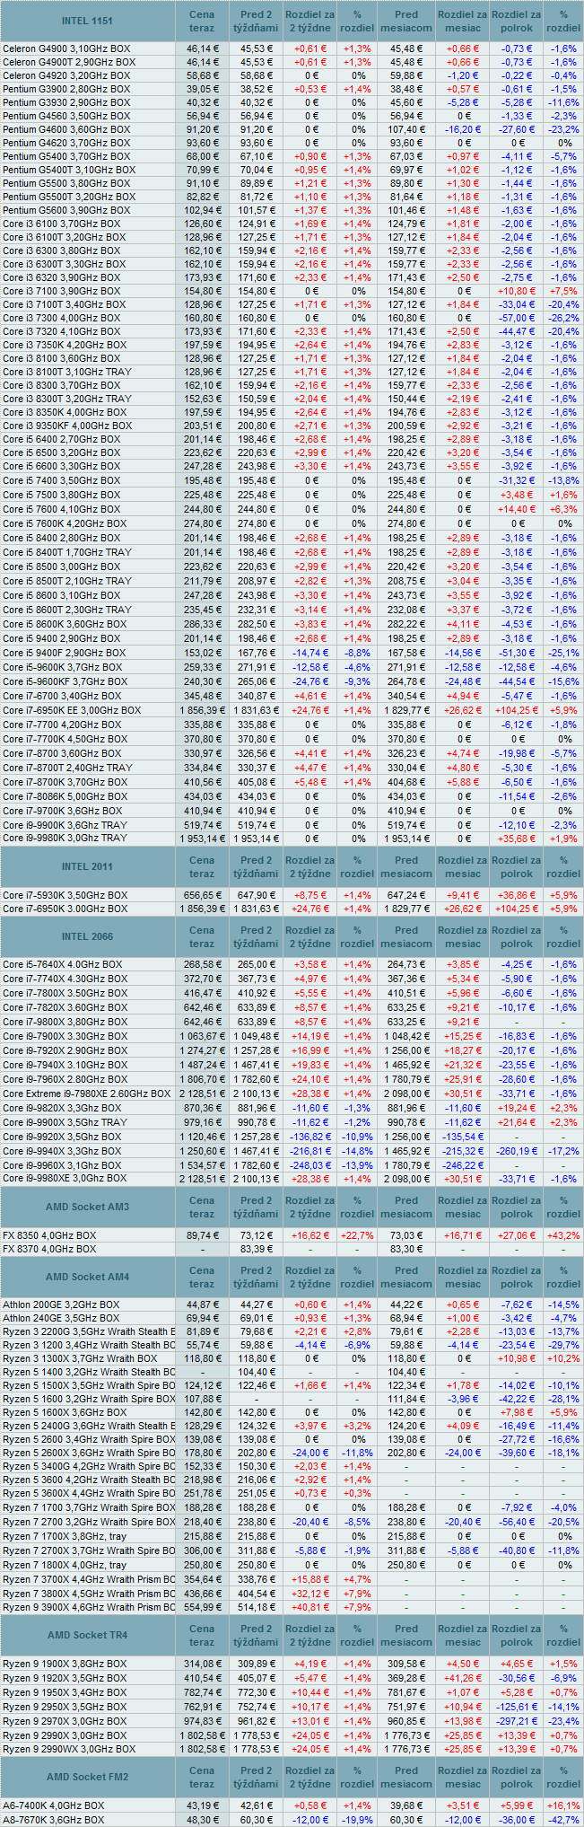Image resolution: width=584 pixels, height=1827 pixels.
Task: Click the -136,82 € value for Core i9-9920X
Action: (309, 1137)
